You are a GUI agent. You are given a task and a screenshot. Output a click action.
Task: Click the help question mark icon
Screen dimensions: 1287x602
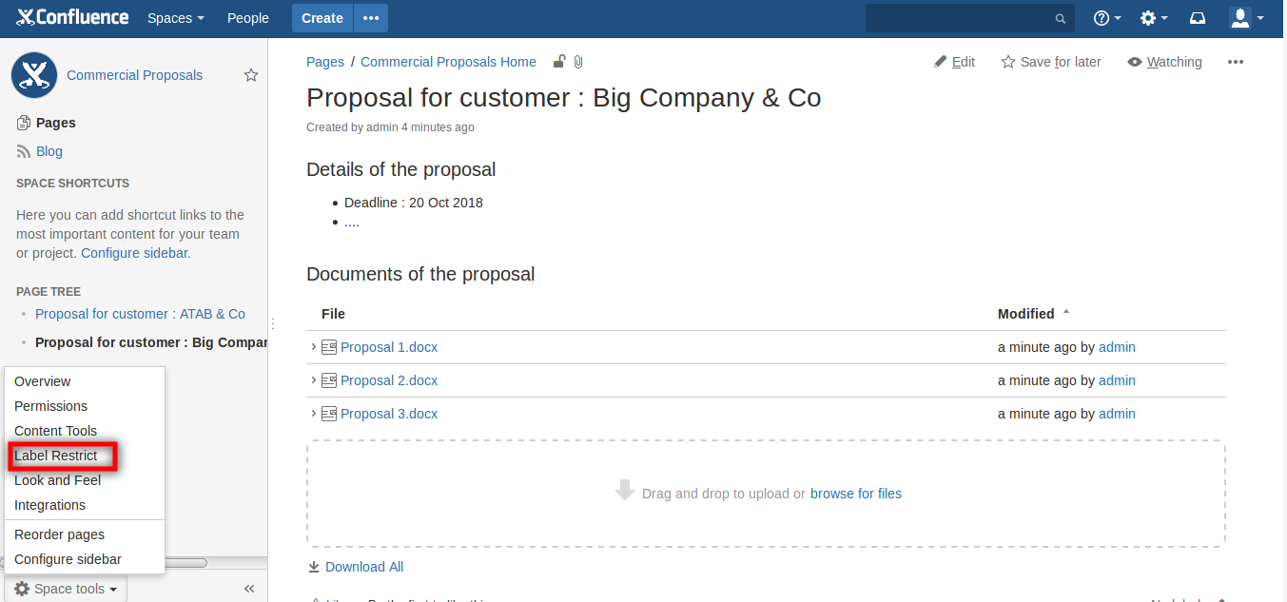(x=1102, y=18)
